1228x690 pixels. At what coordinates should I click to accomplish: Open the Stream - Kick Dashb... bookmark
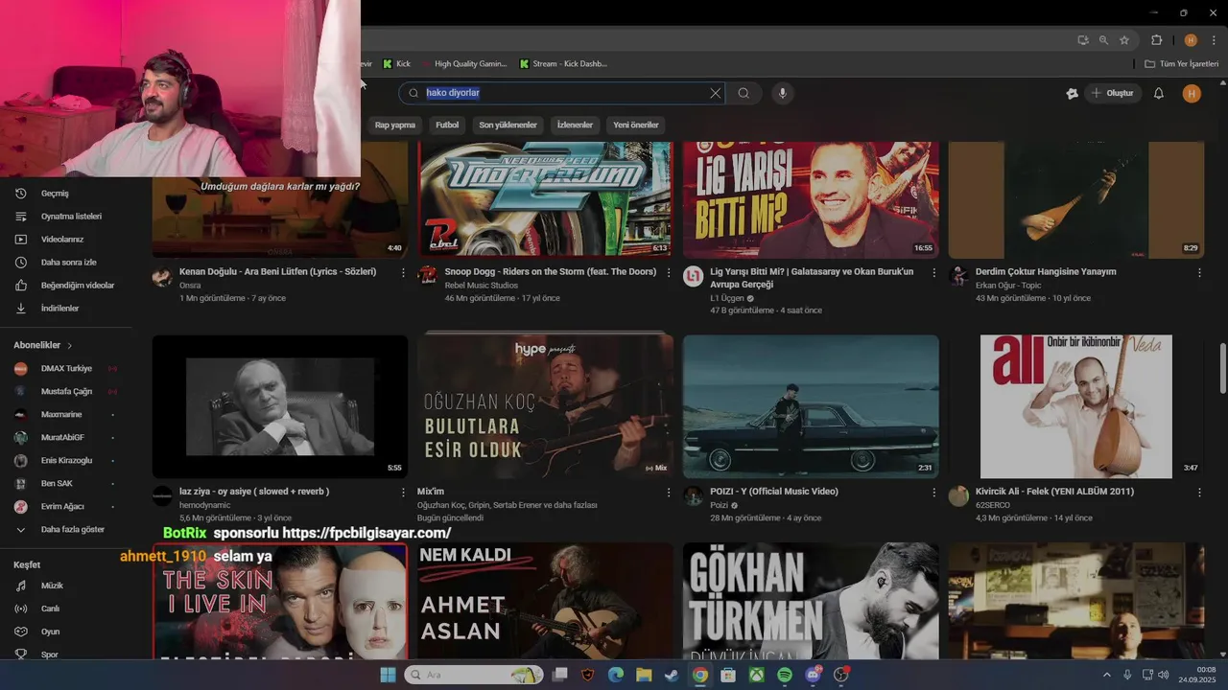[563, 64]
